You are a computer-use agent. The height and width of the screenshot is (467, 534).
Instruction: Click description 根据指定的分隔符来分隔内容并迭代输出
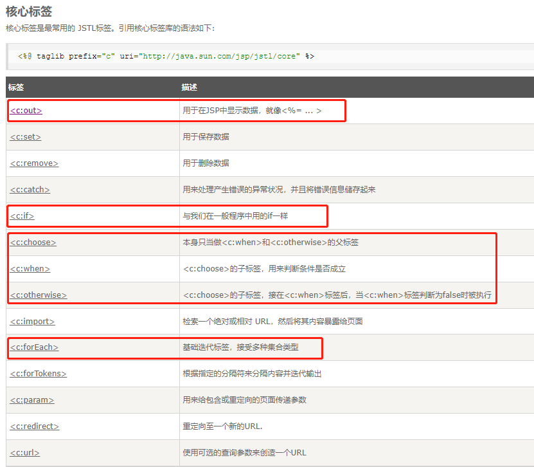(x=253, y=374)
